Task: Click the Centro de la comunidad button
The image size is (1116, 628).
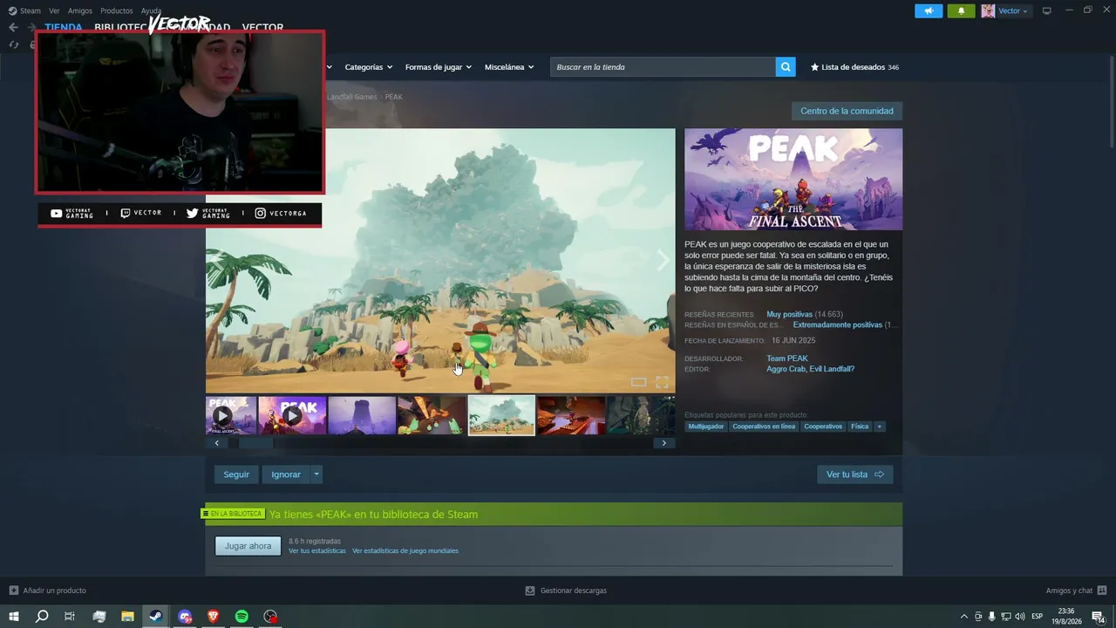Action: (847, 111)
